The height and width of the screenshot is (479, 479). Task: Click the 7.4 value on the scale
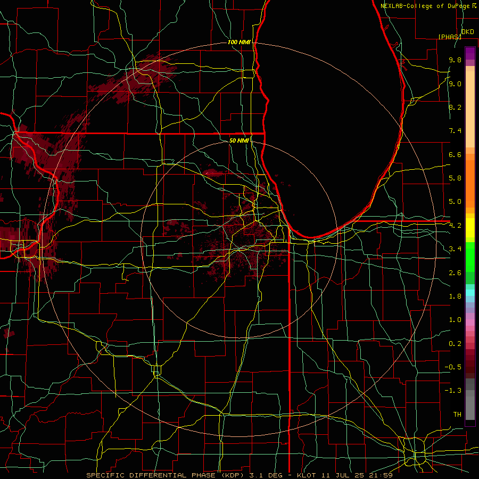(x=455, y=131)
